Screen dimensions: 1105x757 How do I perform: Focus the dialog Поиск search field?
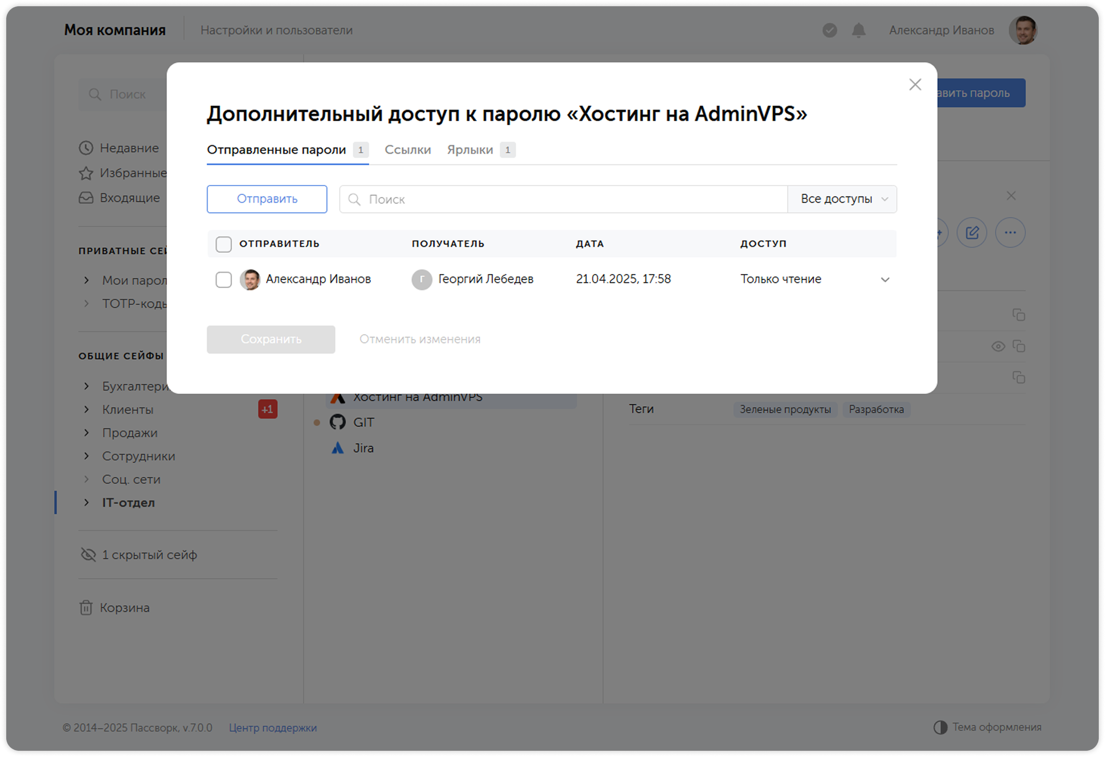pos(563,199)
